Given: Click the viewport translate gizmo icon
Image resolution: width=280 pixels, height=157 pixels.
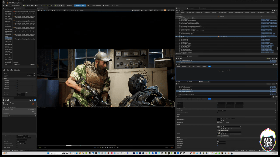Looking at the screenshot, I should pyautogui.click(x=43, y=10).
